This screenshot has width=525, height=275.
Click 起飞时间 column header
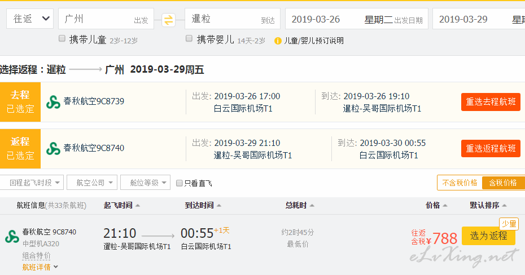pos(118,205)
